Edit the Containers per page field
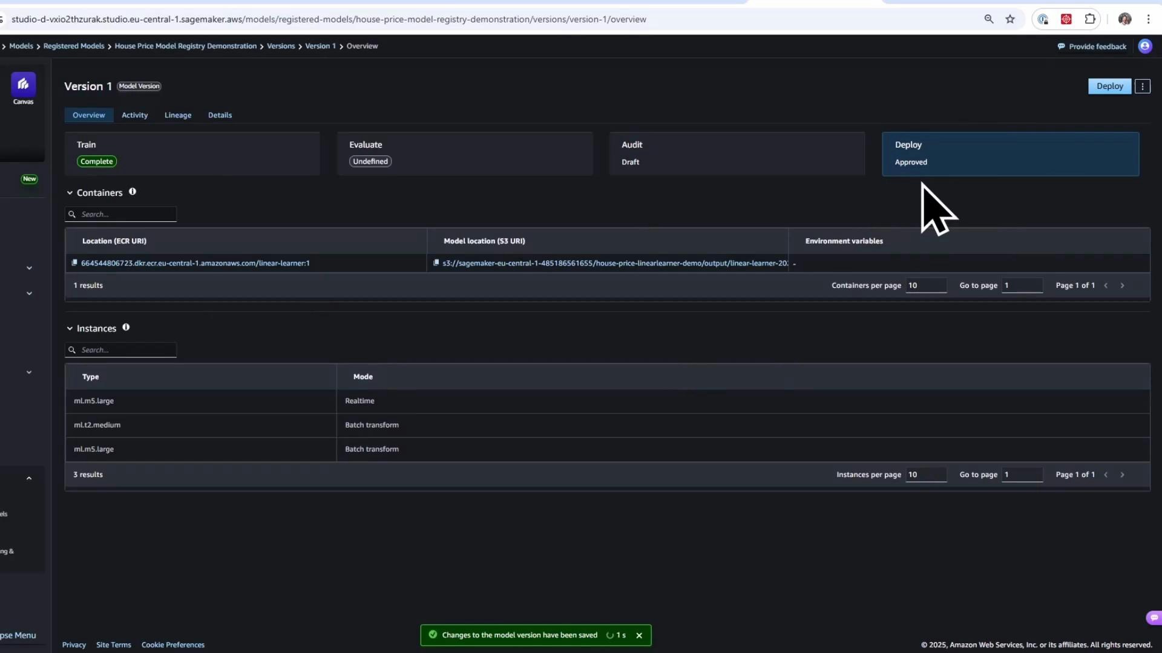The height and width of the screenshot is (653, 1162). point(926,285)
